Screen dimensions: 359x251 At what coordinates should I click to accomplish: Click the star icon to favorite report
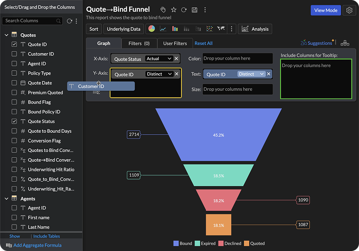(173, 10)
